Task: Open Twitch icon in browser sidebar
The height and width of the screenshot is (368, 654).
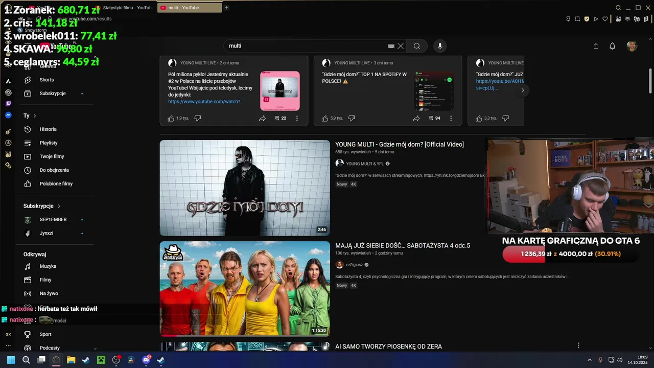Action: point(8,104)
